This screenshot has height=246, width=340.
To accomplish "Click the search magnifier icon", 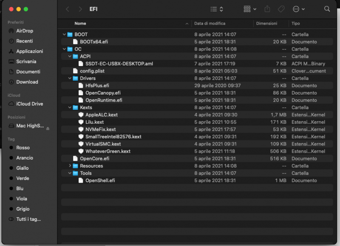I will click(x=327, y=9).
